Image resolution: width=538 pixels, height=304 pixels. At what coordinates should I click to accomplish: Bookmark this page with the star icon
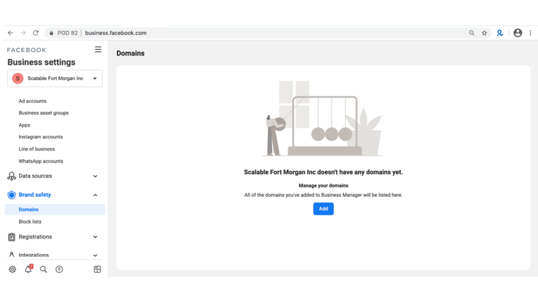[x=484, y=33]
